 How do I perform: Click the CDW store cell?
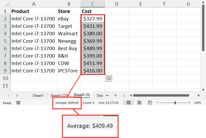coord(69,63)
